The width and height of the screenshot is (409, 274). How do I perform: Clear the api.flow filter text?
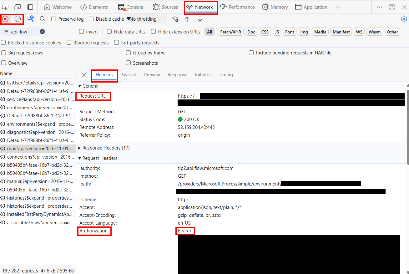(x=42, y=32)
